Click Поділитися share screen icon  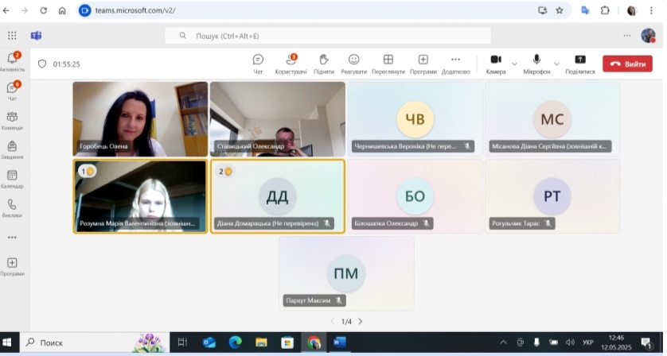579,63
